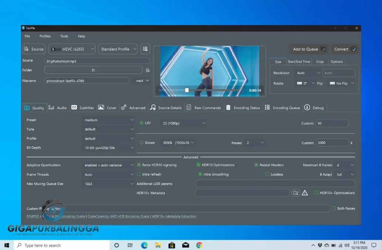The height and width of the screenshot is (250, 382).
Task: Select the Bitrate radio button
Action: point(142,143)
